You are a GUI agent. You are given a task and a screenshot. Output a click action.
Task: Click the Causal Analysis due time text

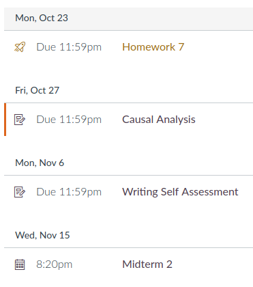[69, 120]
